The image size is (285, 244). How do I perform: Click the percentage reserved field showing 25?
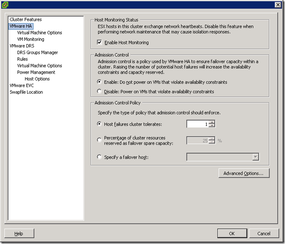pos(198,140)
